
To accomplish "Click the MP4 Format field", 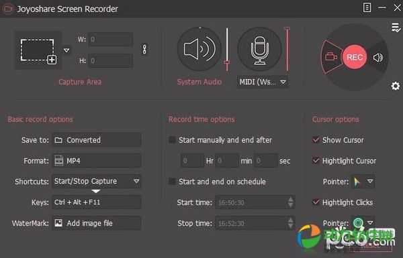I will (96, 161).
